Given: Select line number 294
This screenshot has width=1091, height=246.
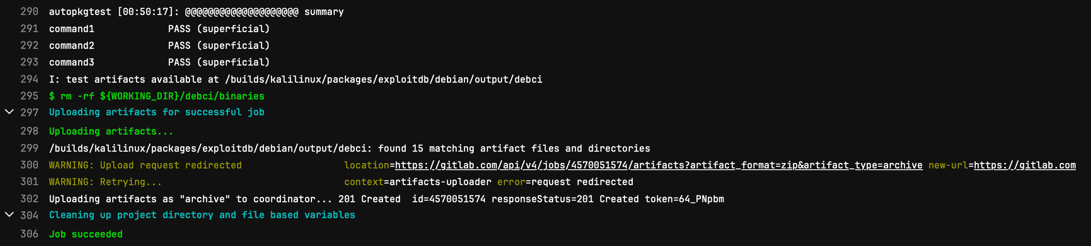Looking at the screenshot, I should point(29,79).
